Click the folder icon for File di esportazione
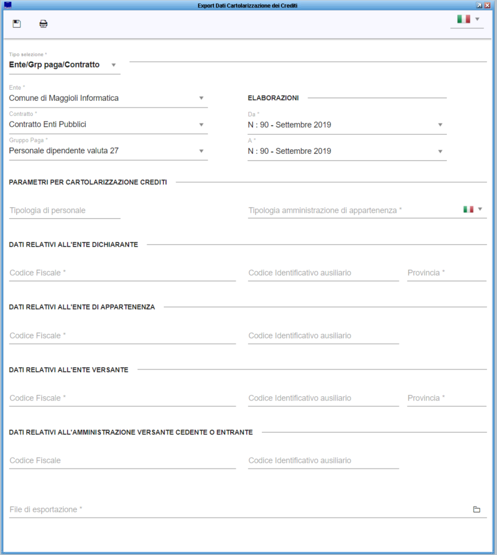Image resolution: width=497 pixels, height=555 pixels. pos(476,509)
